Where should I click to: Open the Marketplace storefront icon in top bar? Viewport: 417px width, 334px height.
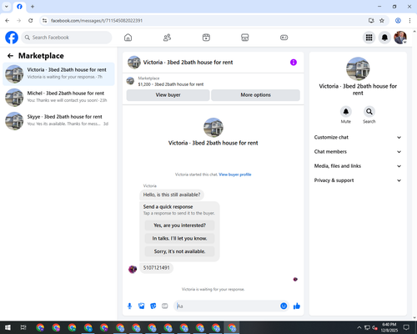pos(244,38)
